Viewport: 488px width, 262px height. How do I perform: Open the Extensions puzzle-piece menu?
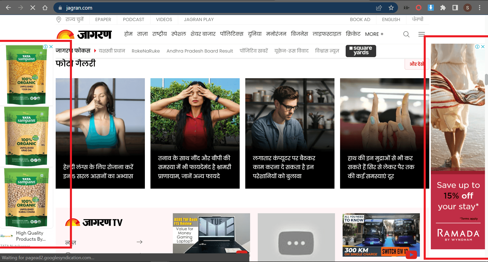pos(443,8)
